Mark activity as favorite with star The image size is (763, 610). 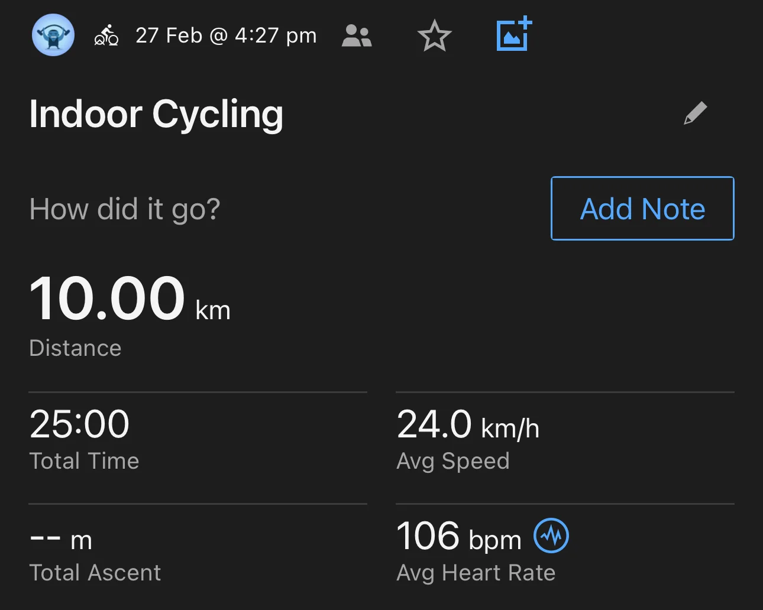(x=435, y=36)
